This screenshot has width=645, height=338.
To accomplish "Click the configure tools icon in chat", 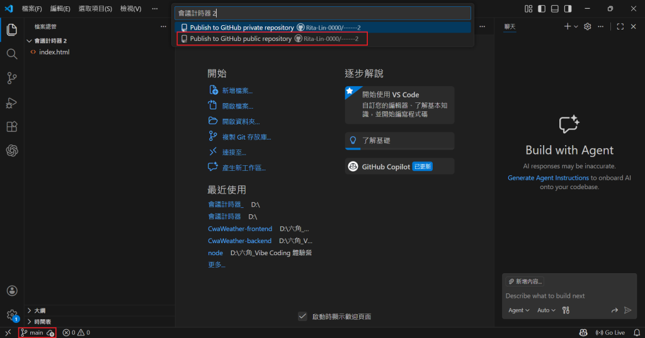I will [x=566, y=310].
